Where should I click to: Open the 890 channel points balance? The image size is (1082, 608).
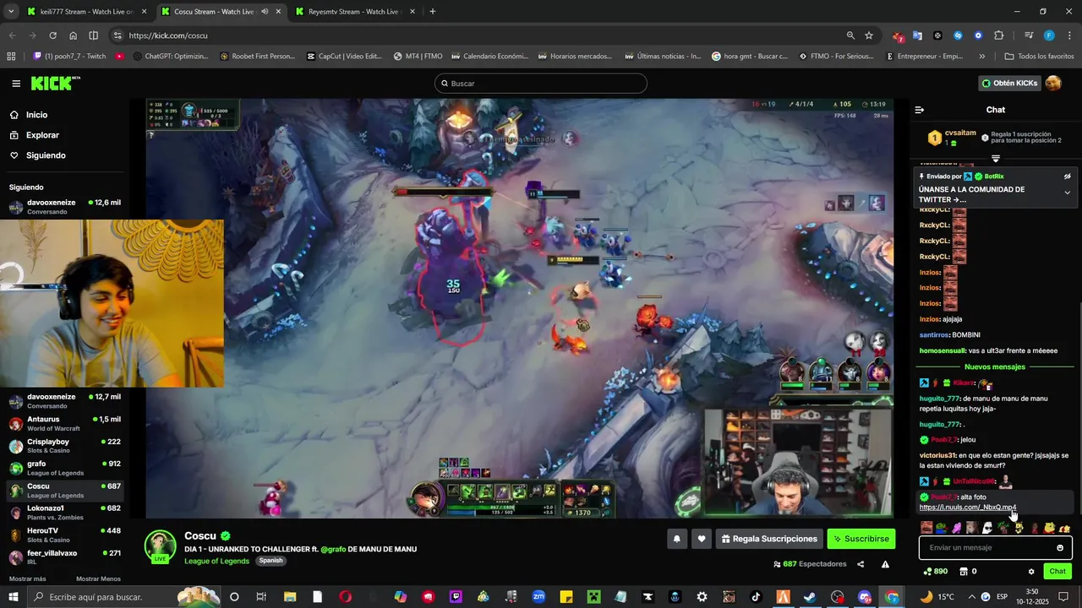point(935,572)
